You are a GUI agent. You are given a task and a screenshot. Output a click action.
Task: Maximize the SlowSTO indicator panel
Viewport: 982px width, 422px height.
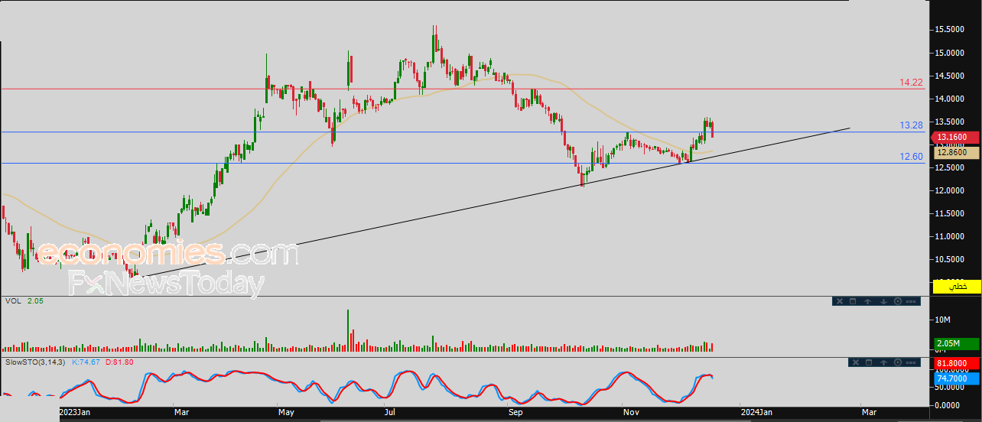(869, 362)
